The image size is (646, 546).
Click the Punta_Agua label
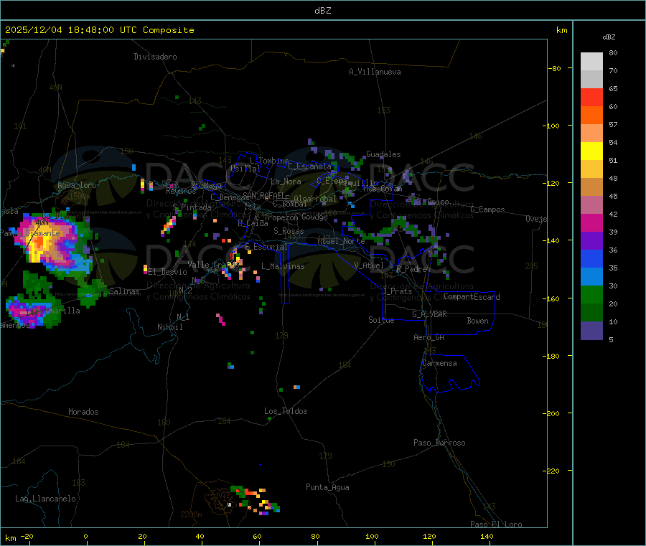pos(327,487)
